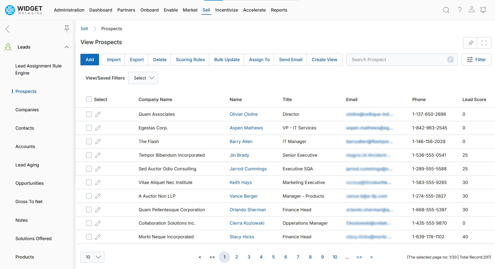495x269 pixels.
Task: Collapse the sidebar with the back arrow
Action: click(x=8, y=29)
